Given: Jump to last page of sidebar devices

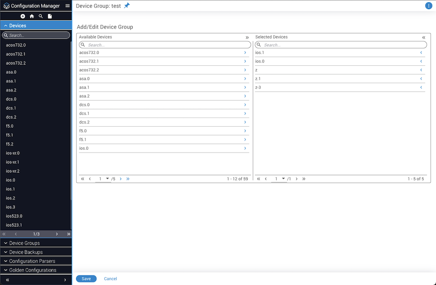Looking at the screenshot, I should pyautogui.click(x=69, y=234).
